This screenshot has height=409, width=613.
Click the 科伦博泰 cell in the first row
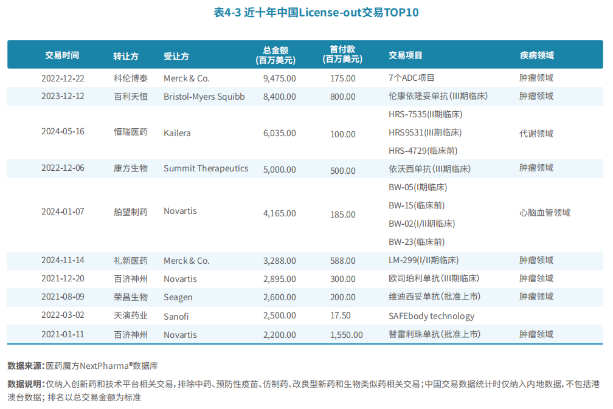tap(131, 78)
